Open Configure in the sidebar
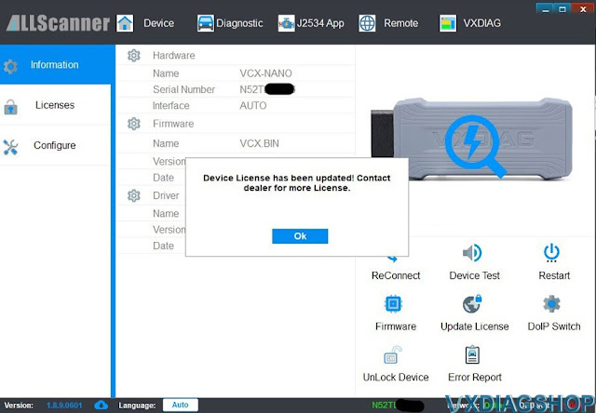Viewport: 596px width, 413px height. click(56, 145)
